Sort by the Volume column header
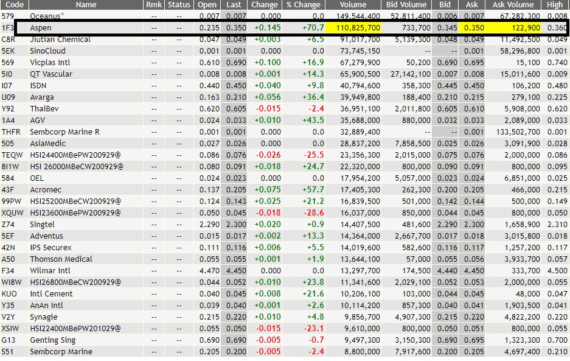 point(353,5)
